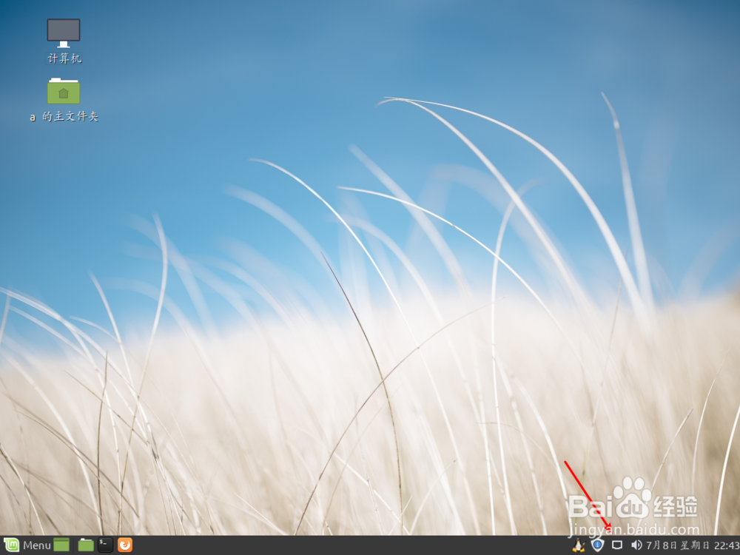Screen dimensions: 740x555
Task: Open the update manager shield icon
Action: (597, 545)
